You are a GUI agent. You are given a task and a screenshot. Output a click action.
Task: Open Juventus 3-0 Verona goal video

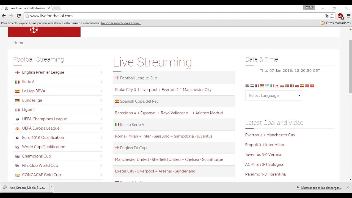pyautogui.click(x=263, y=155)
